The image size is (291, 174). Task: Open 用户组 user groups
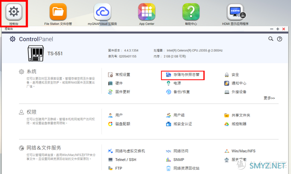coord(175,115)
